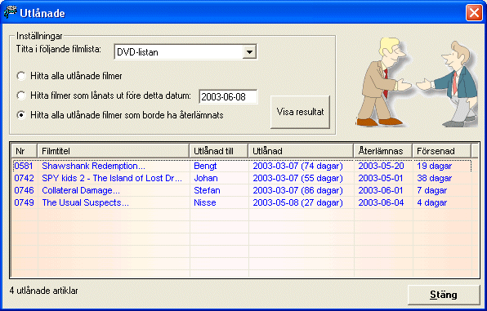Click the date field 2003-06-08
The width and height of the screenshot is (487, 311).
228,96
